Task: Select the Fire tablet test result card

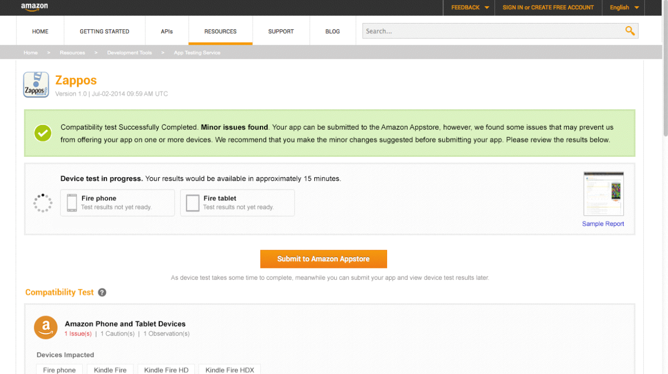Action: [x=238, y=203]
